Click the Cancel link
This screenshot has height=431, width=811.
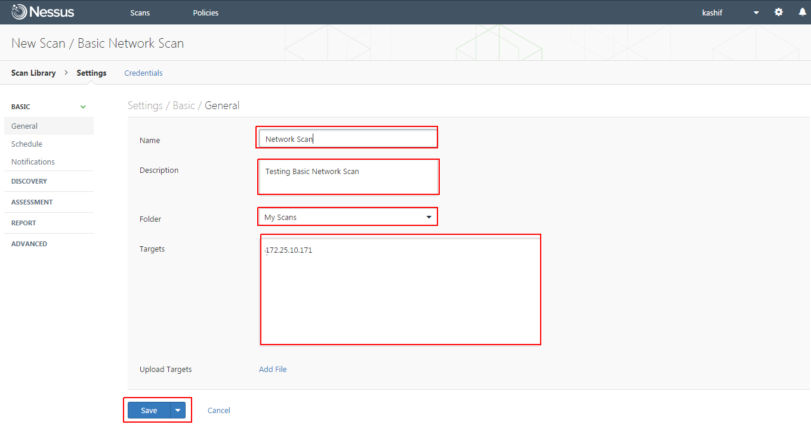click(219, 410)
